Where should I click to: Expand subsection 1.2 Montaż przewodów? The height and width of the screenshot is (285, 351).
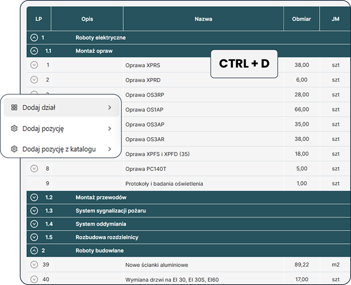[x=34, y=198]
